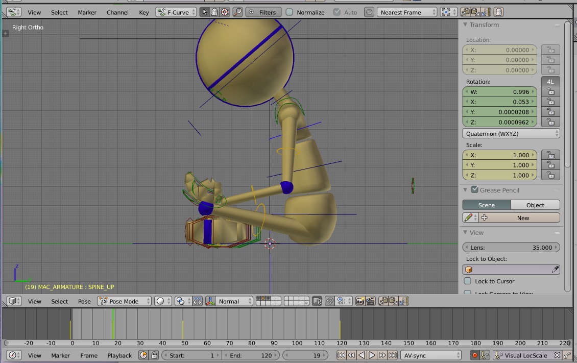Click the Filters button

[x=263, y=12]
